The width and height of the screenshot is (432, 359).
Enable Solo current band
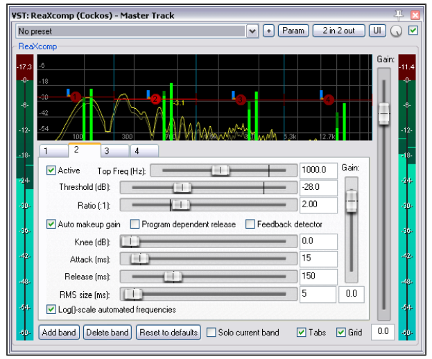(x=211, y=332)
